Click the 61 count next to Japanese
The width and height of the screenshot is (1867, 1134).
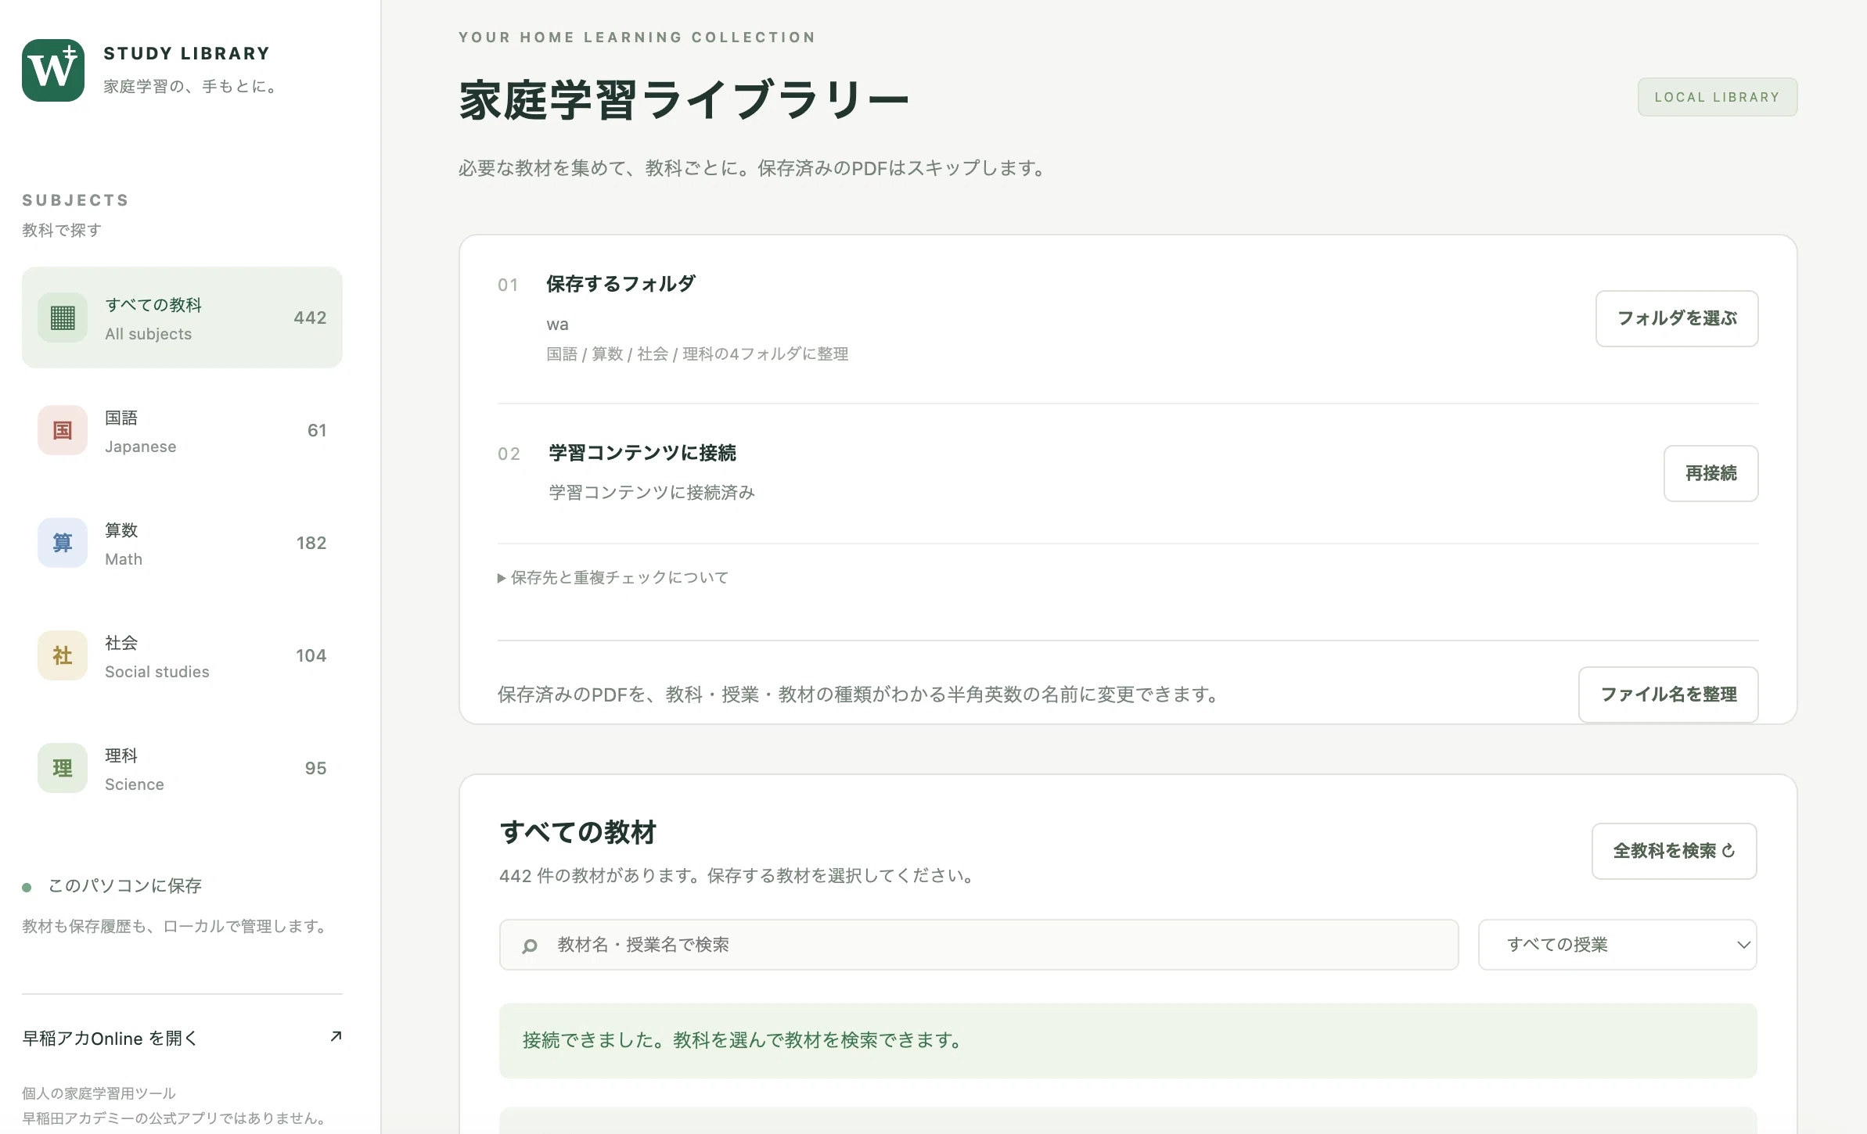(x=317, y=430)
